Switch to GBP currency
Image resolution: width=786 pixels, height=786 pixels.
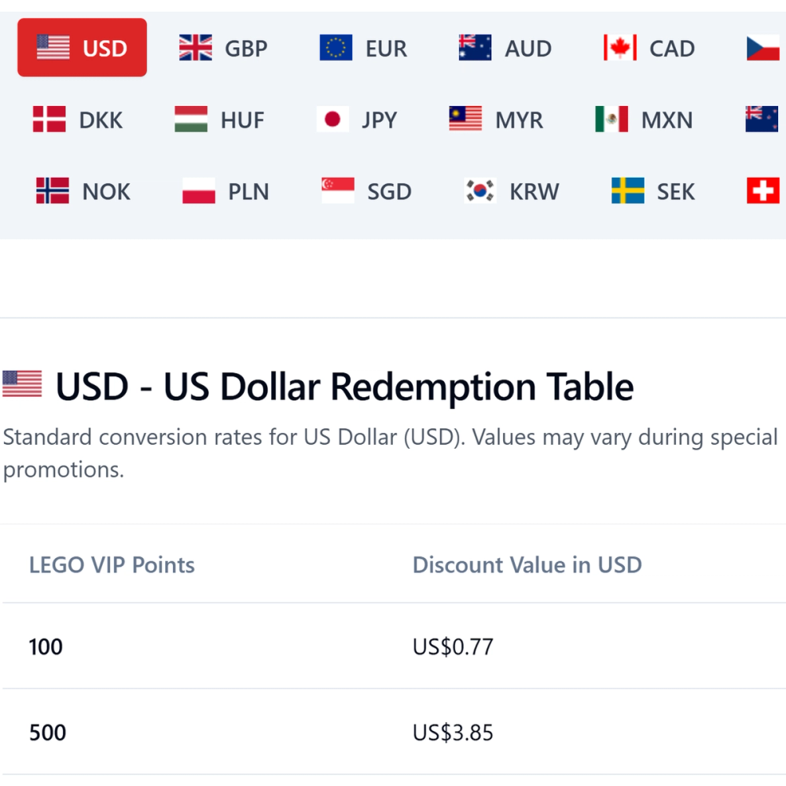click(x=223, y=48)
